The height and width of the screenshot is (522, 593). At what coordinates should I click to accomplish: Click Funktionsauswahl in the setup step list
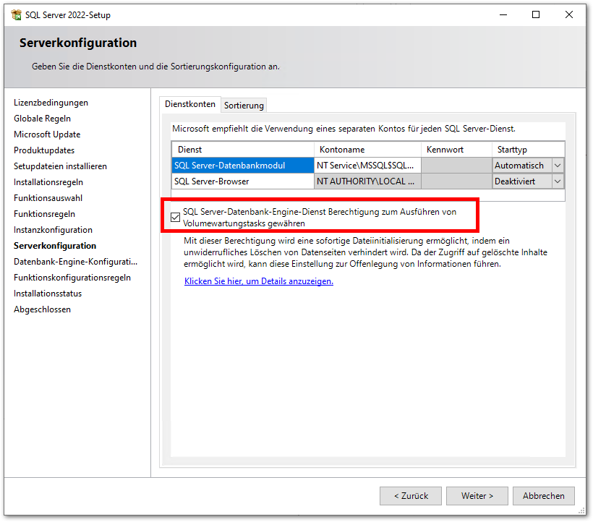point(48,198)
